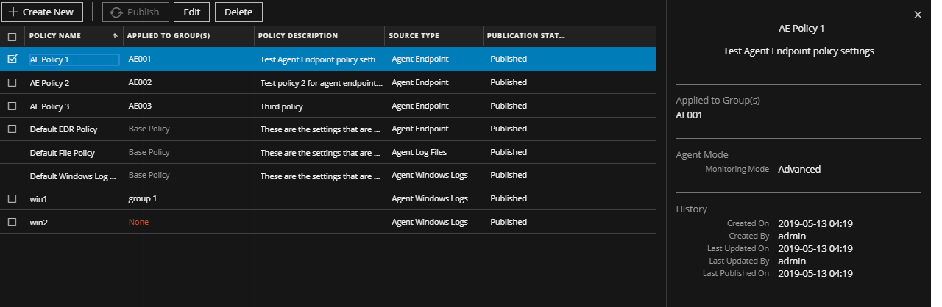Click the Create New policy button

pyautogui.click(x=41, y=12)
